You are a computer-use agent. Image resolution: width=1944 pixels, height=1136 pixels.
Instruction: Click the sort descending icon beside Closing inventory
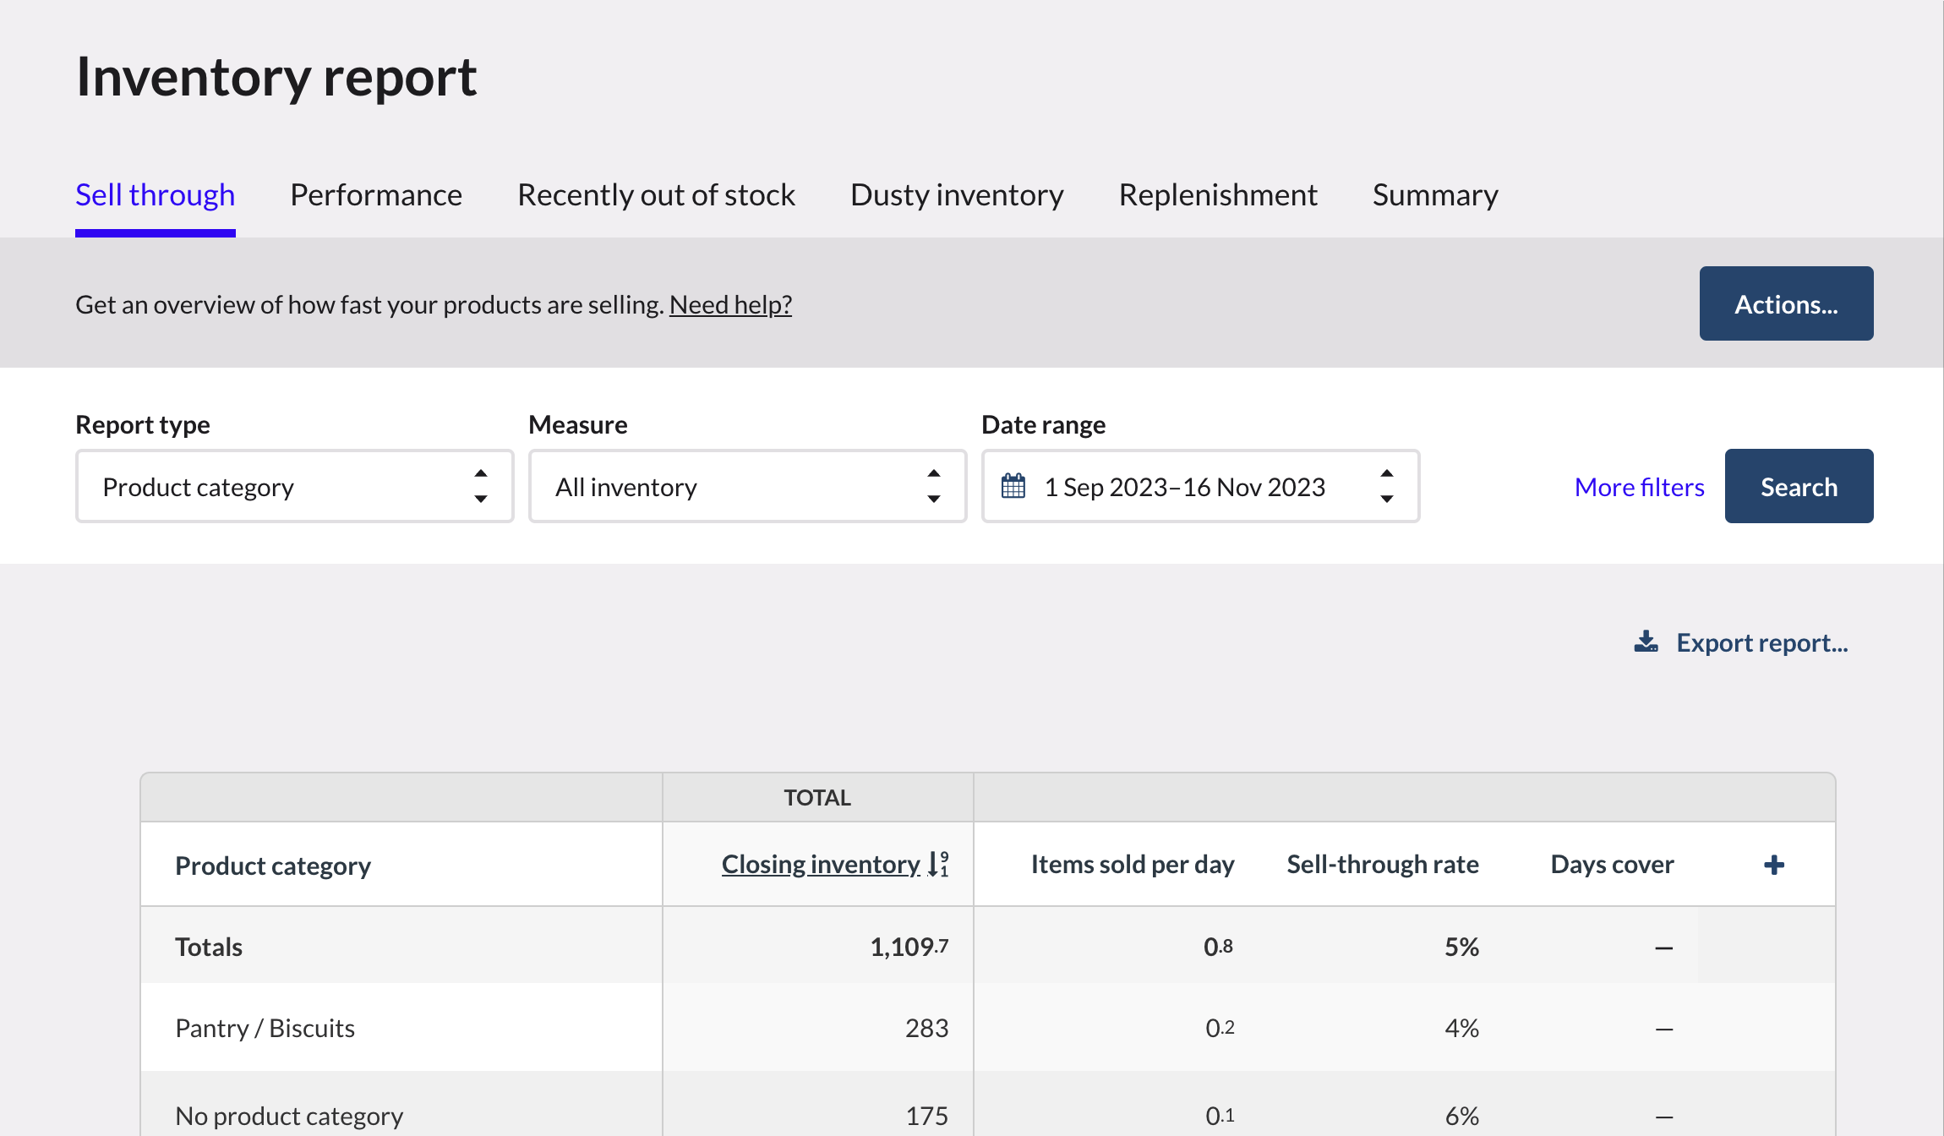[x=938, y=864]
